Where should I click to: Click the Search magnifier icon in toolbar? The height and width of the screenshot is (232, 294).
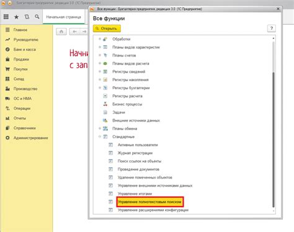37,17
